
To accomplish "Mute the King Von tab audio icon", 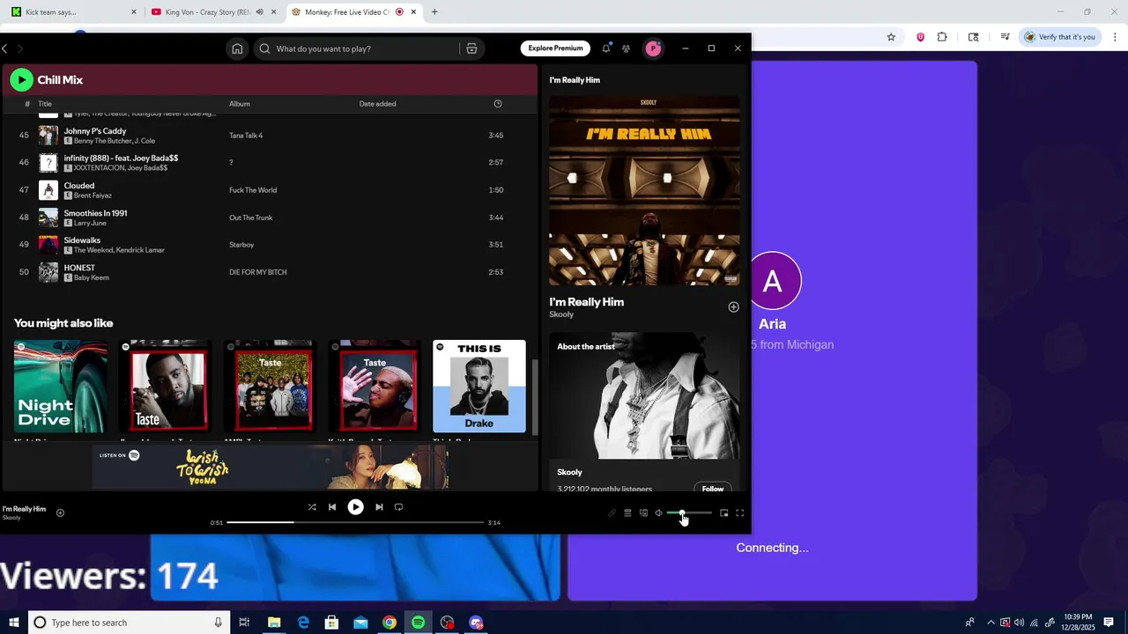I will [259, 12].
